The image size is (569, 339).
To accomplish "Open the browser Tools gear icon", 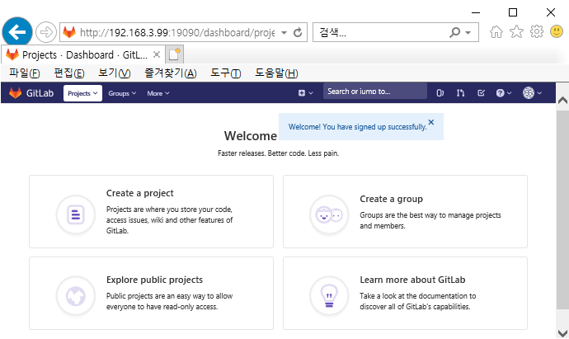I will pos(537,31).
